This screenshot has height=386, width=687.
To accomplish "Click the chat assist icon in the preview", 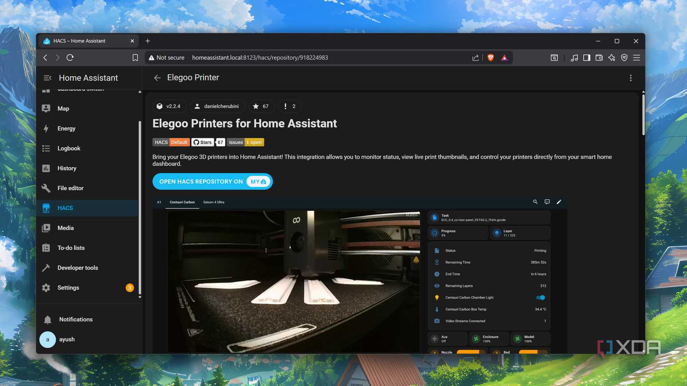I will (x=547, y=202).
